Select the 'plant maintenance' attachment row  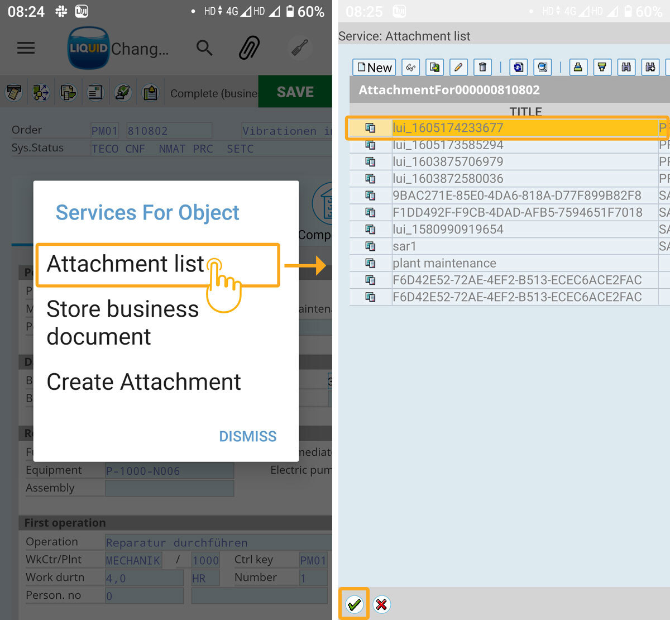(x=444, y=263)
